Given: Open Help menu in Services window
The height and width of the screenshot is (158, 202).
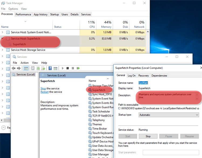Looking at the screenshot, I should point(44,63).
